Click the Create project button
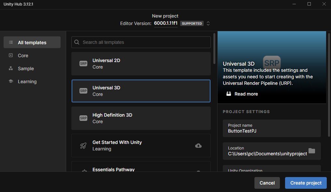Viewport: 331px width, 192px height. click(x=306, y=183)
